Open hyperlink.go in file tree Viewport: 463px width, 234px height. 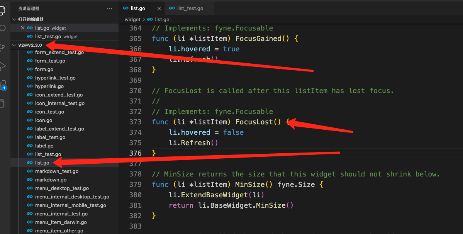tap(49, 86)
